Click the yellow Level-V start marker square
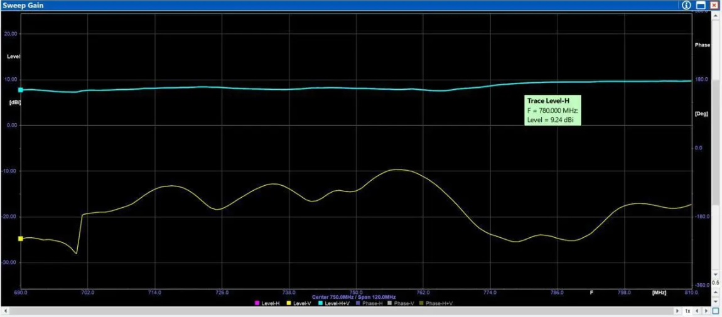Screen dimensions: 722x317 coord(21,239)
